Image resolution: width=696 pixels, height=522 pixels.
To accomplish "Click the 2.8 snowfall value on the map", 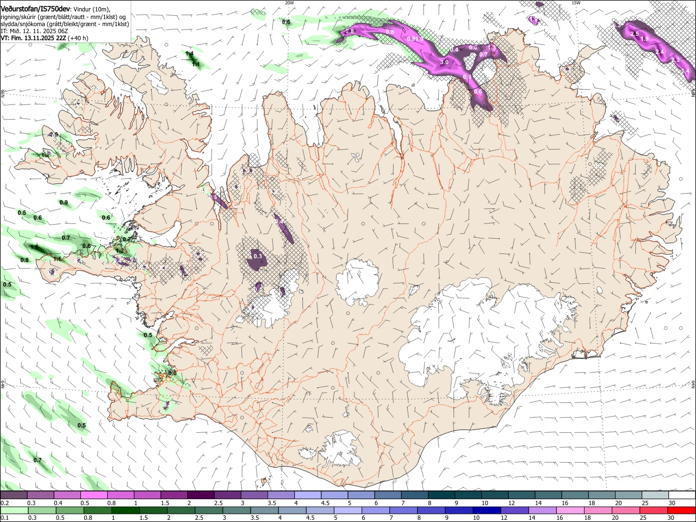I will pyautogui.click(x=350, y=32).
